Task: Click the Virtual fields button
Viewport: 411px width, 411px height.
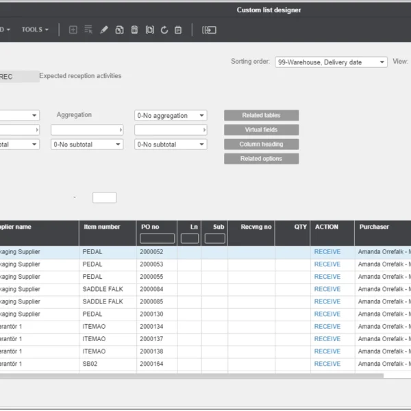Action: click(x=261, y=129)
